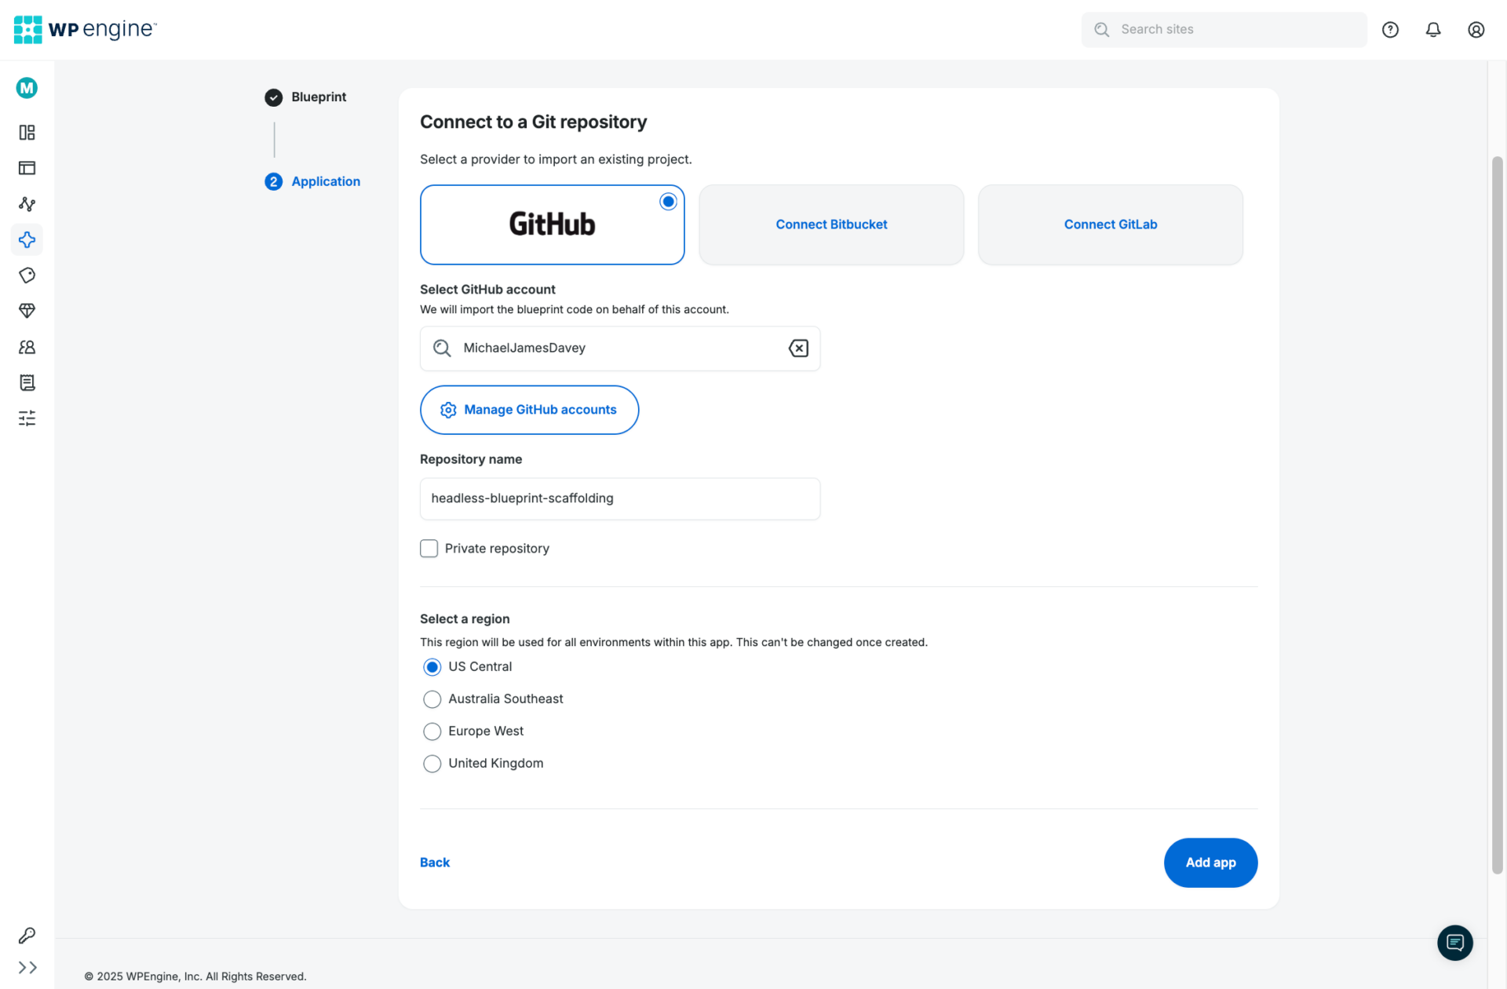Open the Billing invoices icon in sidebar
Viewport: 1507px width, 989px height.
pyautogui.click(x=27, y=383)
